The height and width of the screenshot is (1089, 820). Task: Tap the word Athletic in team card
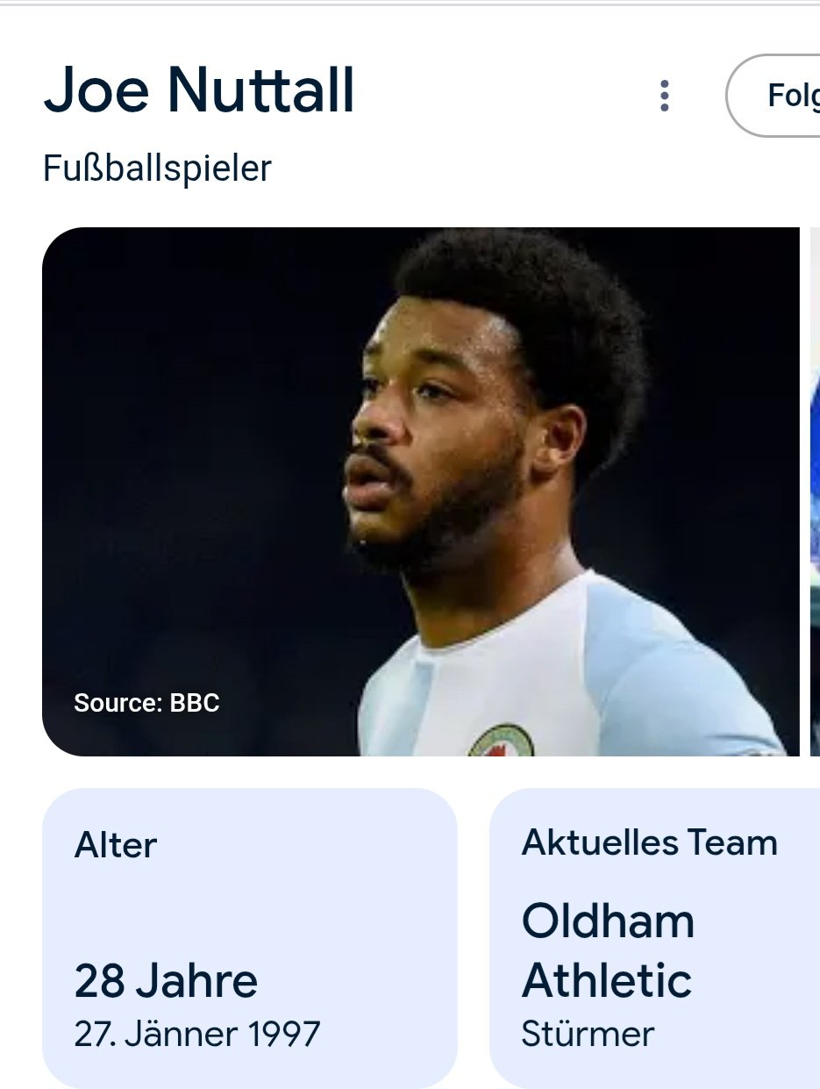(x=607, y=980)
